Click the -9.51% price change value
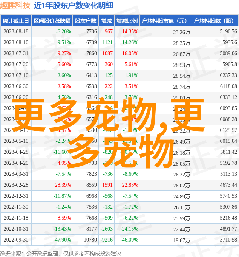The width and height of the screenshot is (239, 257). click(x=63, y=42)
